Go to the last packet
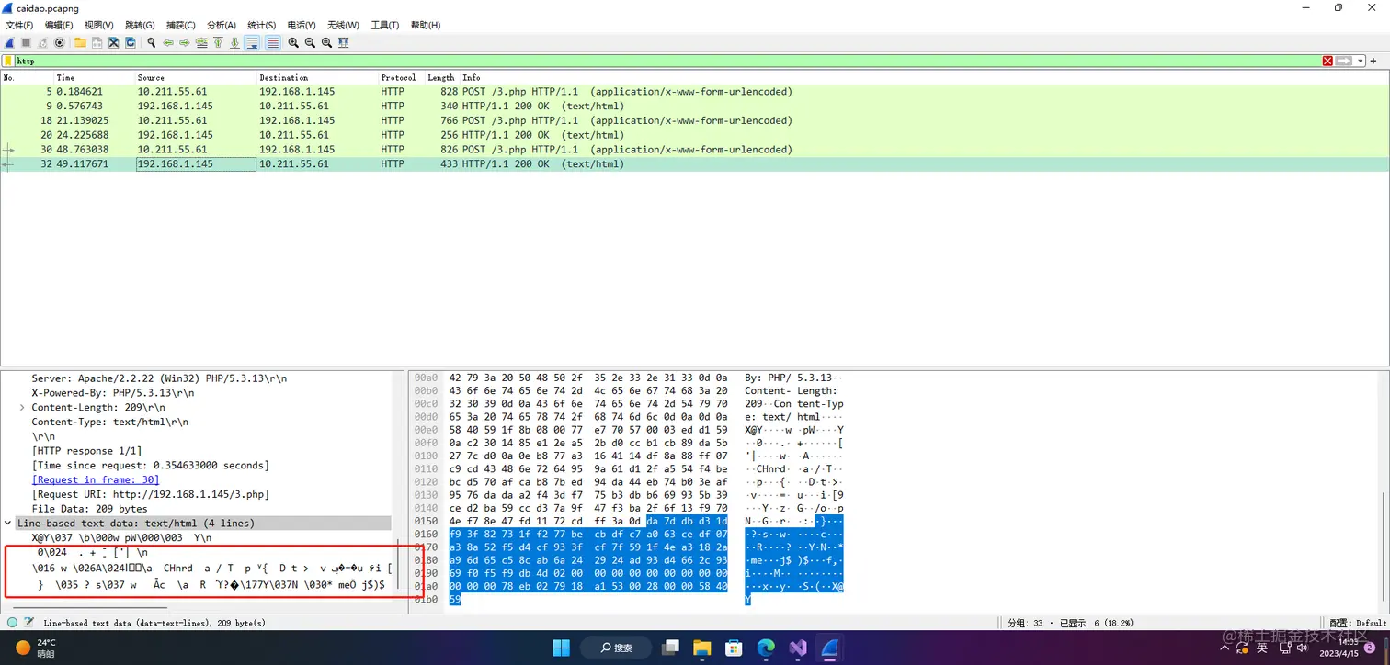1390x665 pixels. click(234, 43)
